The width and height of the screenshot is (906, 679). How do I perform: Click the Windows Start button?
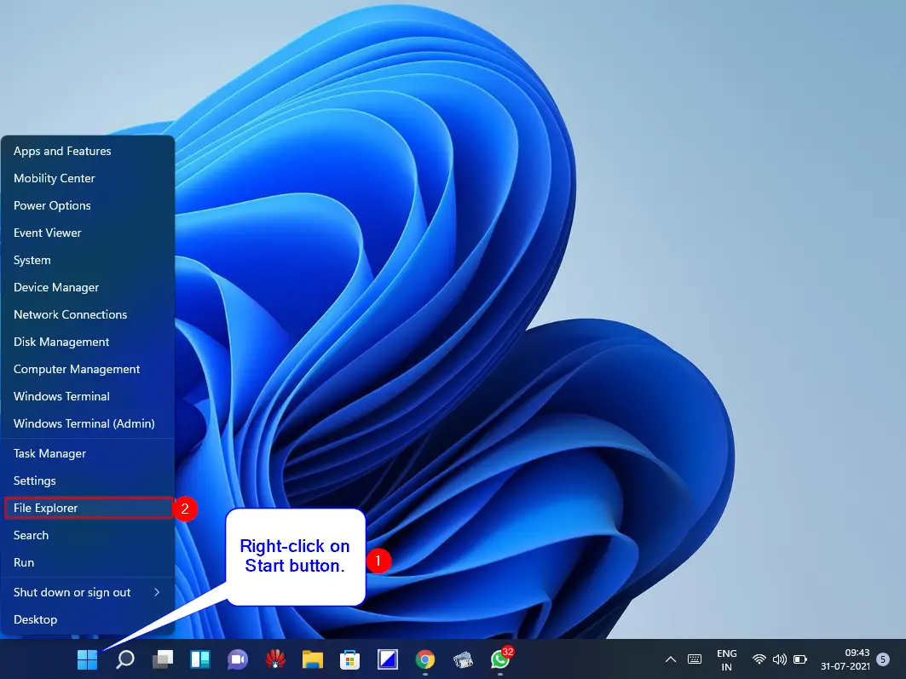point(87,659)
